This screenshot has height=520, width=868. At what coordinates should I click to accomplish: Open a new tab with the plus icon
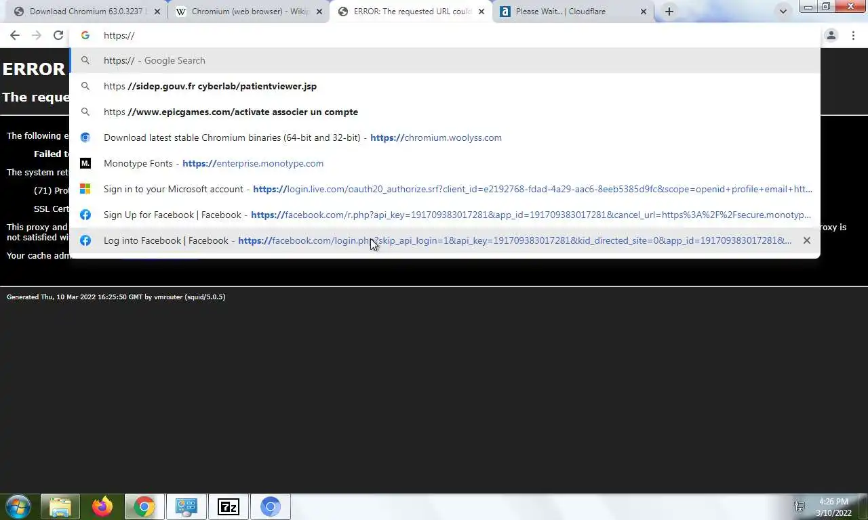click(x=669, y=12)
